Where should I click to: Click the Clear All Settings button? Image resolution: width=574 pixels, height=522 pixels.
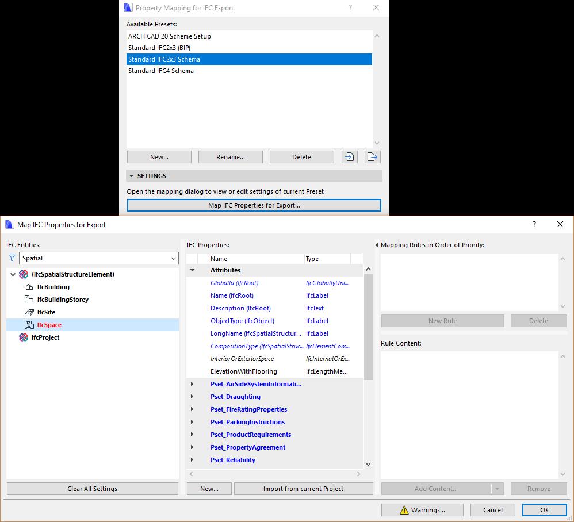pyautogui.click(x=92, y=488)
